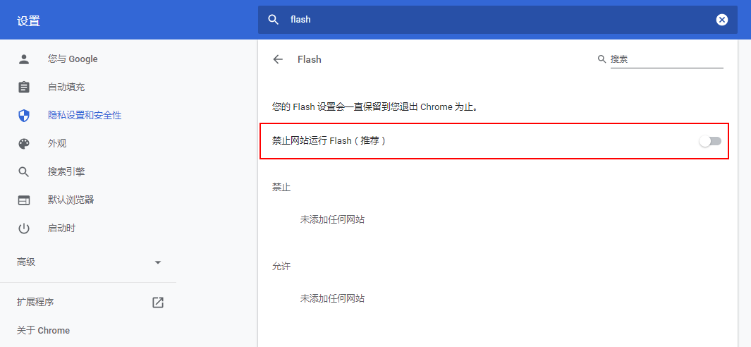Click the 您的 Flash 设置会一直保留 notice text
The width and height of the screenshot is (751, 347).
coord(375,107)
